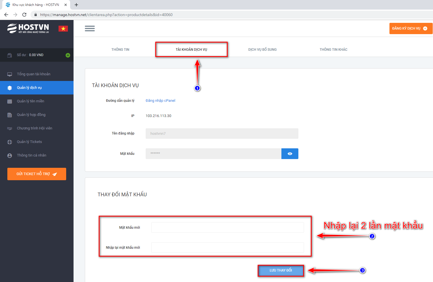The height and width of the screenshot is (282, 433).
Task: Go back using browser back arrow
Action: (6, 15)
